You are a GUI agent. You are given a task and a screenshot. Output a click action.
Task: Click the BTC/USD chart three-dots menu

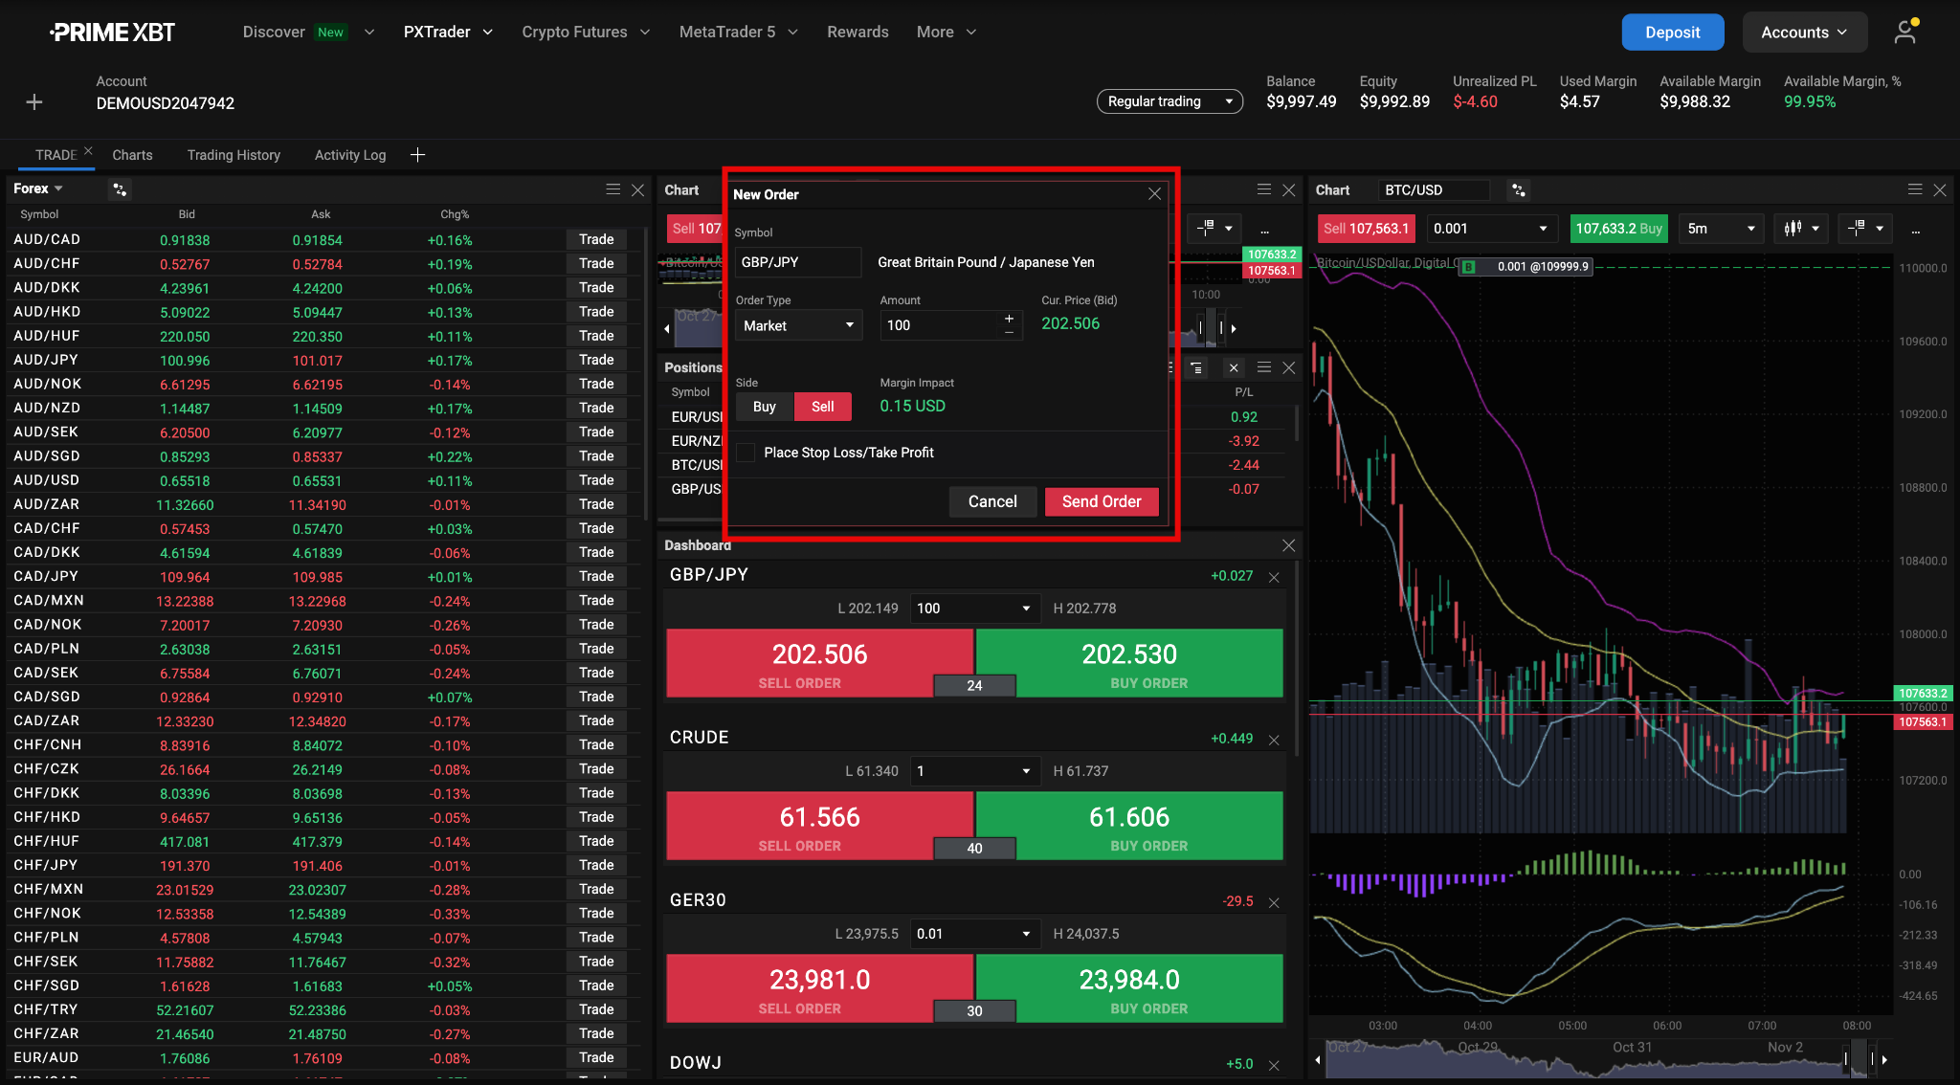[x=1915, y=231]
